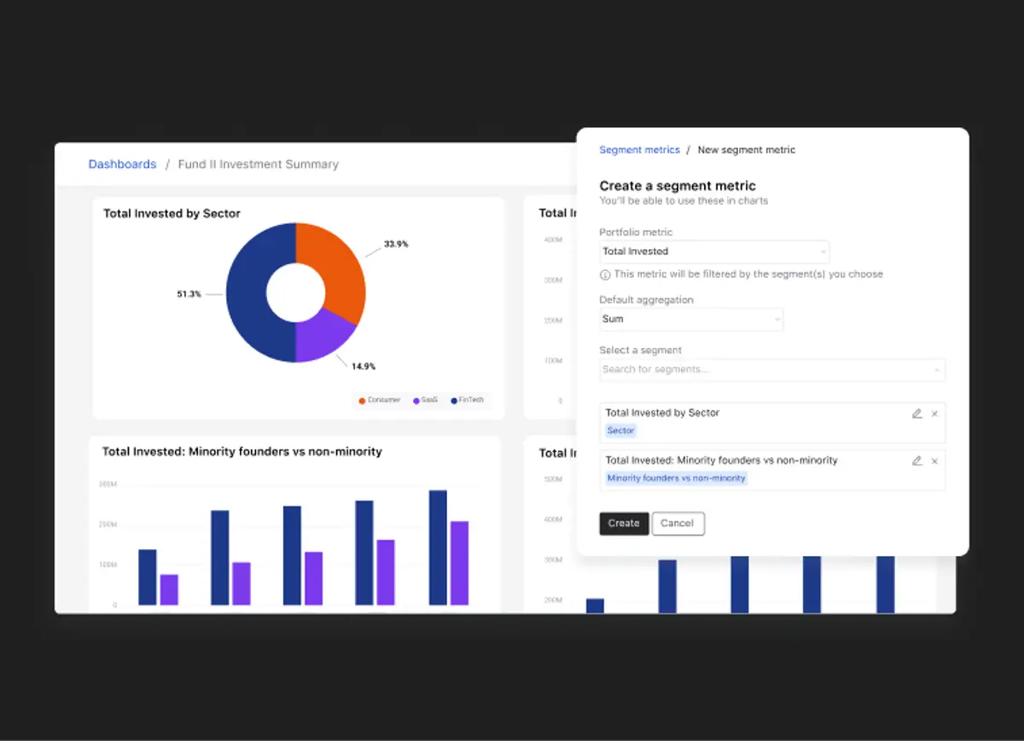Follow the Dashboards breadcrumb link
The height and width of the screenshot is (741, 1024).
click(x=122, y=164)
